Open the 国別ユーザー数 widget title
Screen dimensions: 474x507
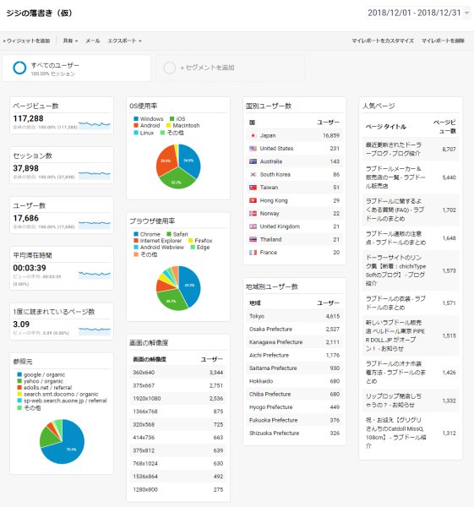click(x=269, y=106)
